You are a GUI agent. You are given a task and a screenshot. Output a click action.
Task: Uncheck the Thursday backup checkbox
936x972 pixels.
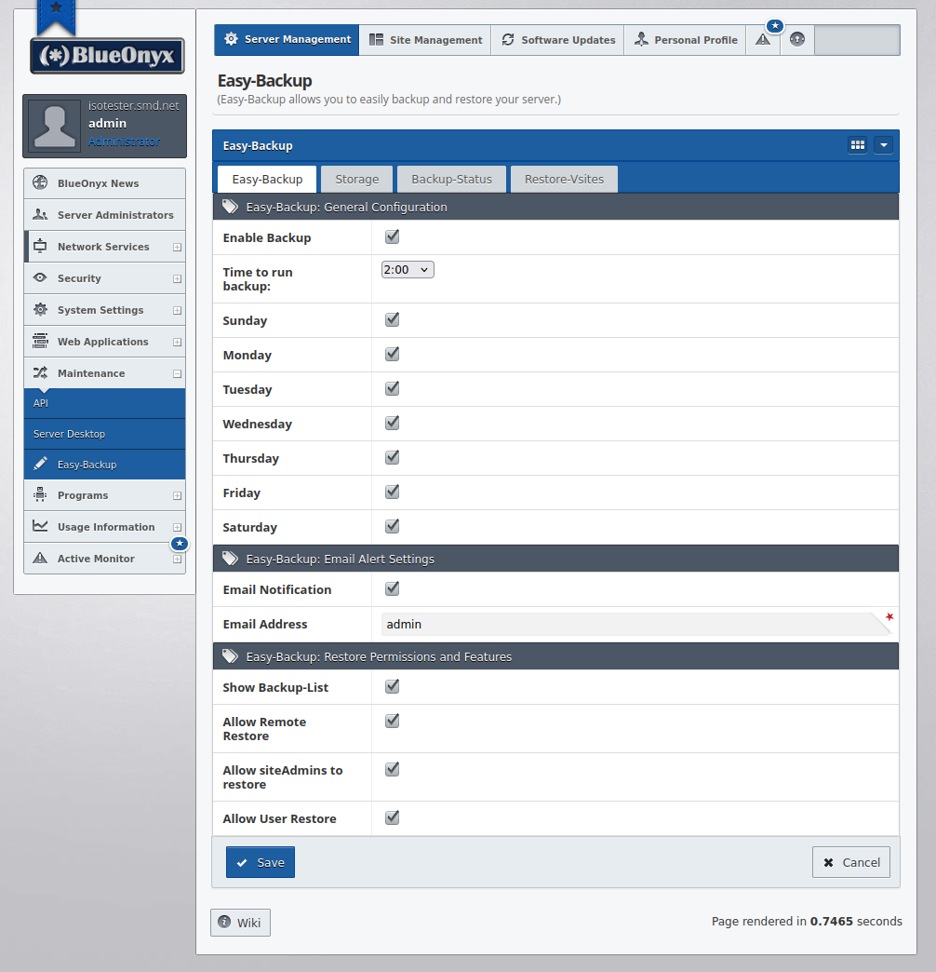[392, 457]
